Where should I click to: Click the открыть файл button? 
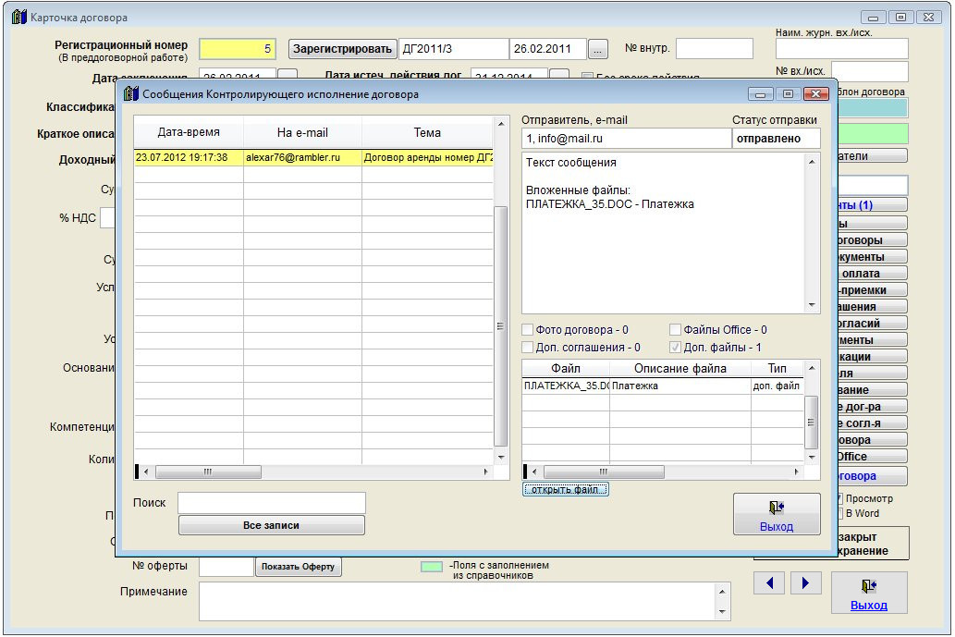pyautogui.click(x=565, y=489)
